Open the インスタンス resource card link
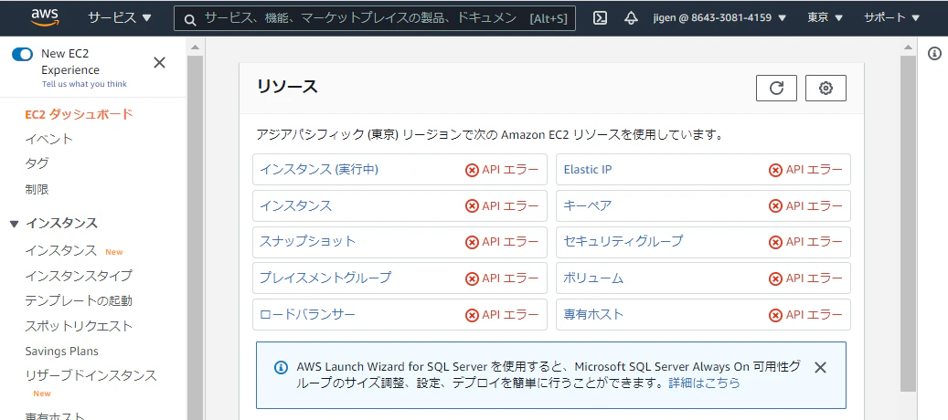The image size is (948, 420). coord(295,205)
